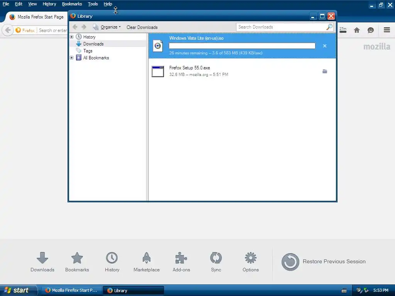Click the Windows start button
This screenshot has width=395, height=296.
19,290
